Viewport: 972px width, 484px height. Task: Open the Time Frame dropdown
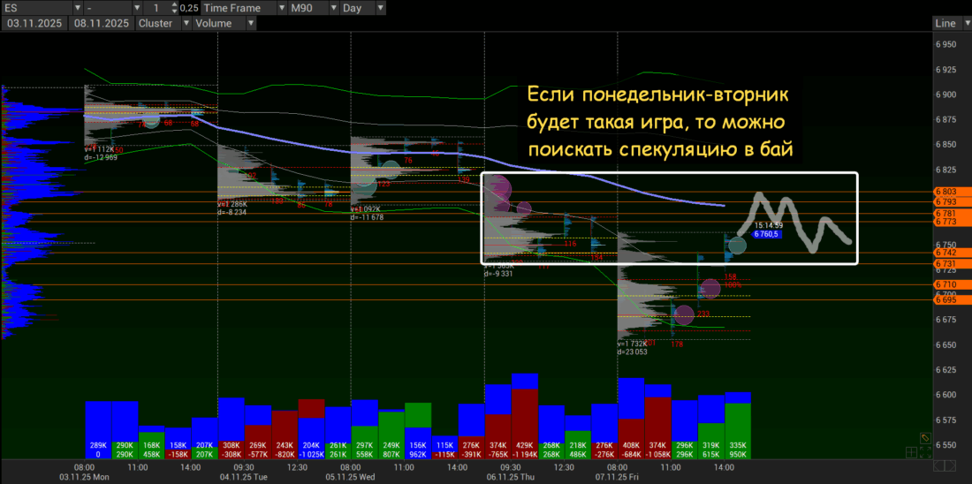pyautogui.click(x=283, y=8)
